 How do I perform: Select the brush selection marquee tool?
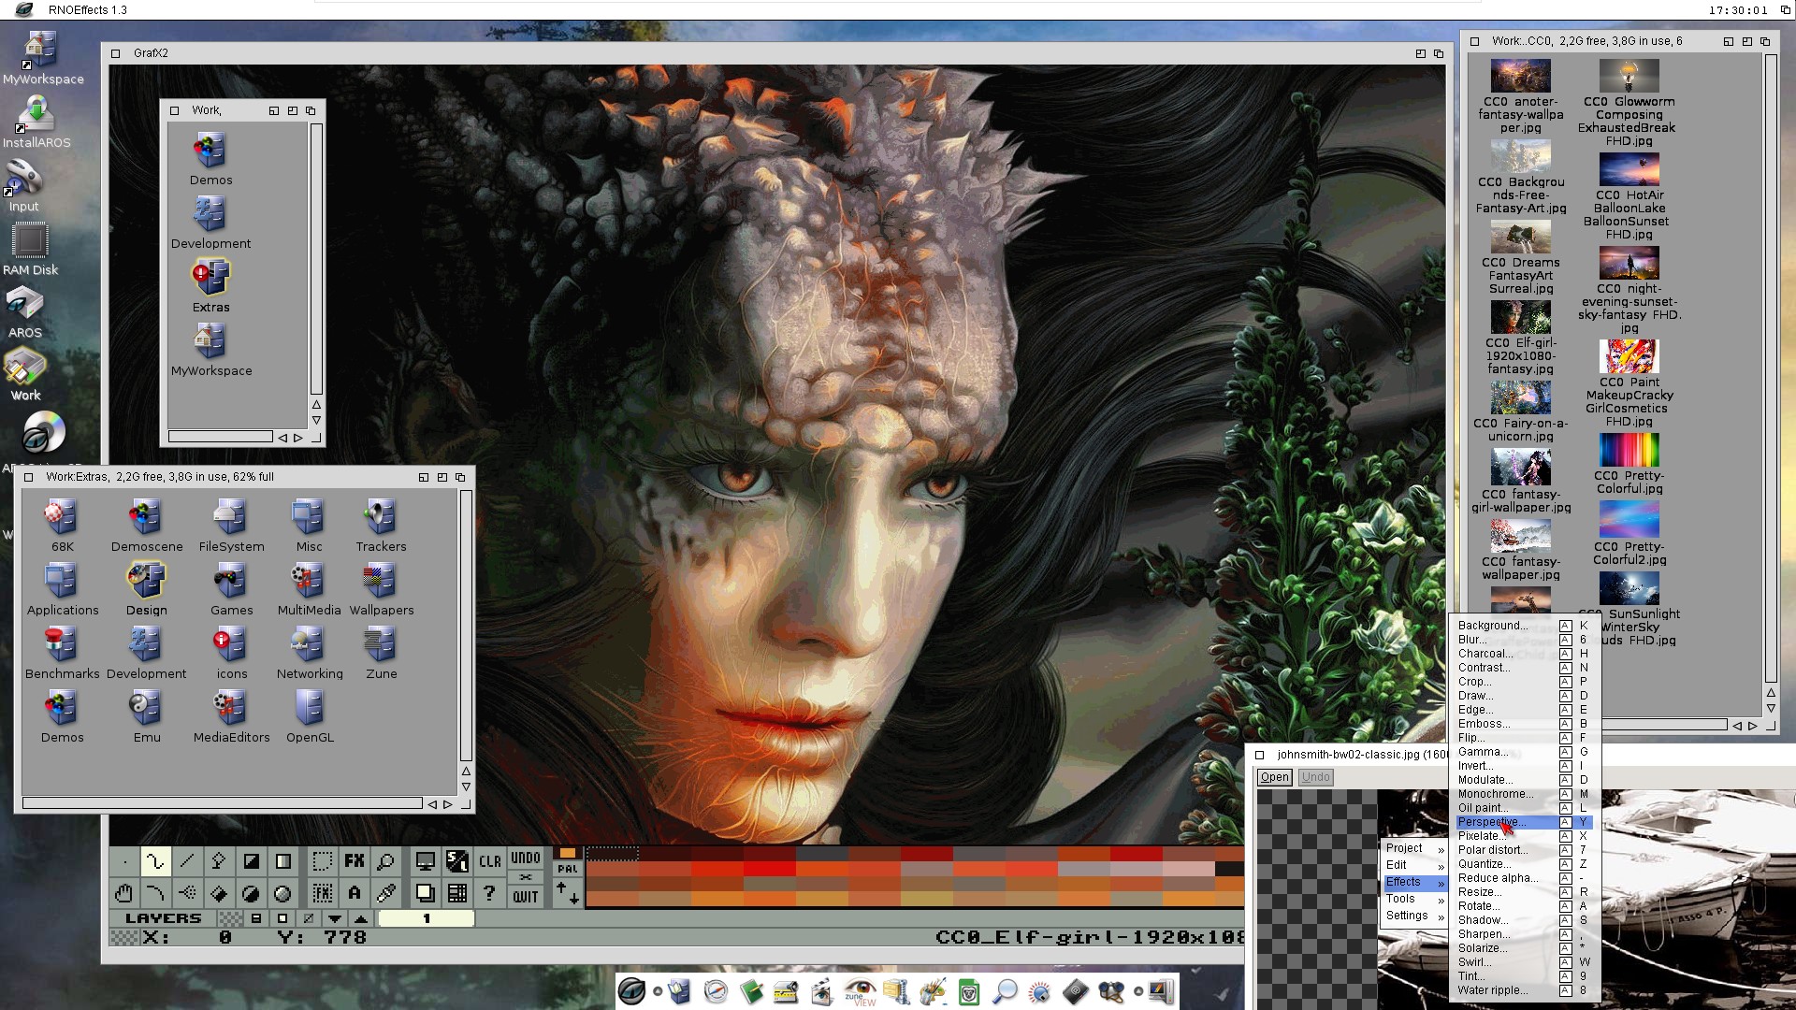coord(323,861)
